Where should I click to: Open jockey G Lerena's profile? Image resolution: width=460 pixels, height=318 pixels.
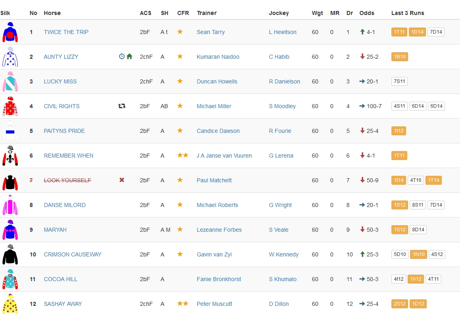click(281, 156)
